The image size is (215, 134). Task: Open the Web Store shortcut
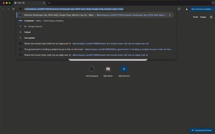pos(108,71)
